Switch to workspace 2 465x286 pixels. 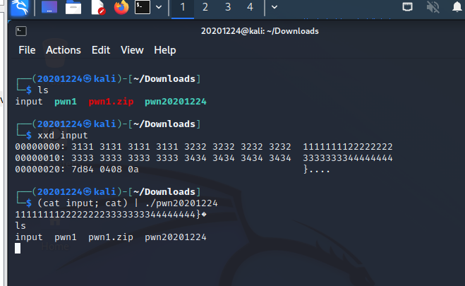[x=205, y=7]
